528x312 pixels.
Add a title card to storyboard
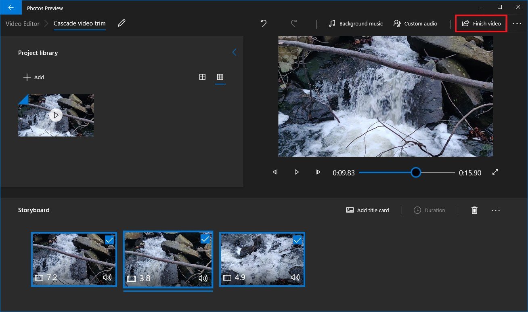click(x=368, y=210)
